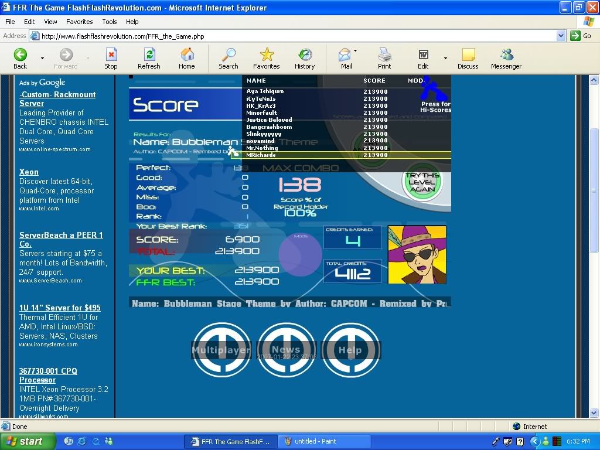Viewport: 600px width, 450px height.
Task: Refresh the page using toolbar icon
Action: (x=149, y=55)
